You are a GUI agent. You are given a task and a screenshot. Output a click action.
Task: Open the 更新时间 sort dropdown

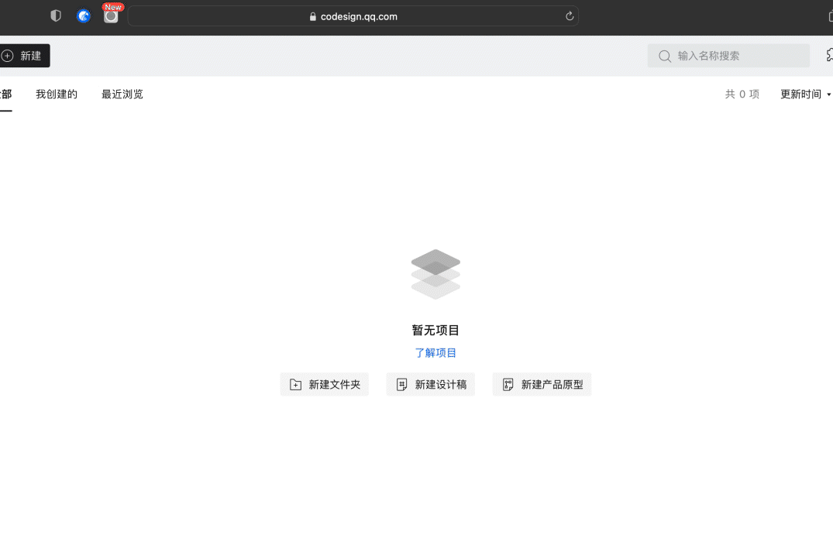click(x=805, y=94)
